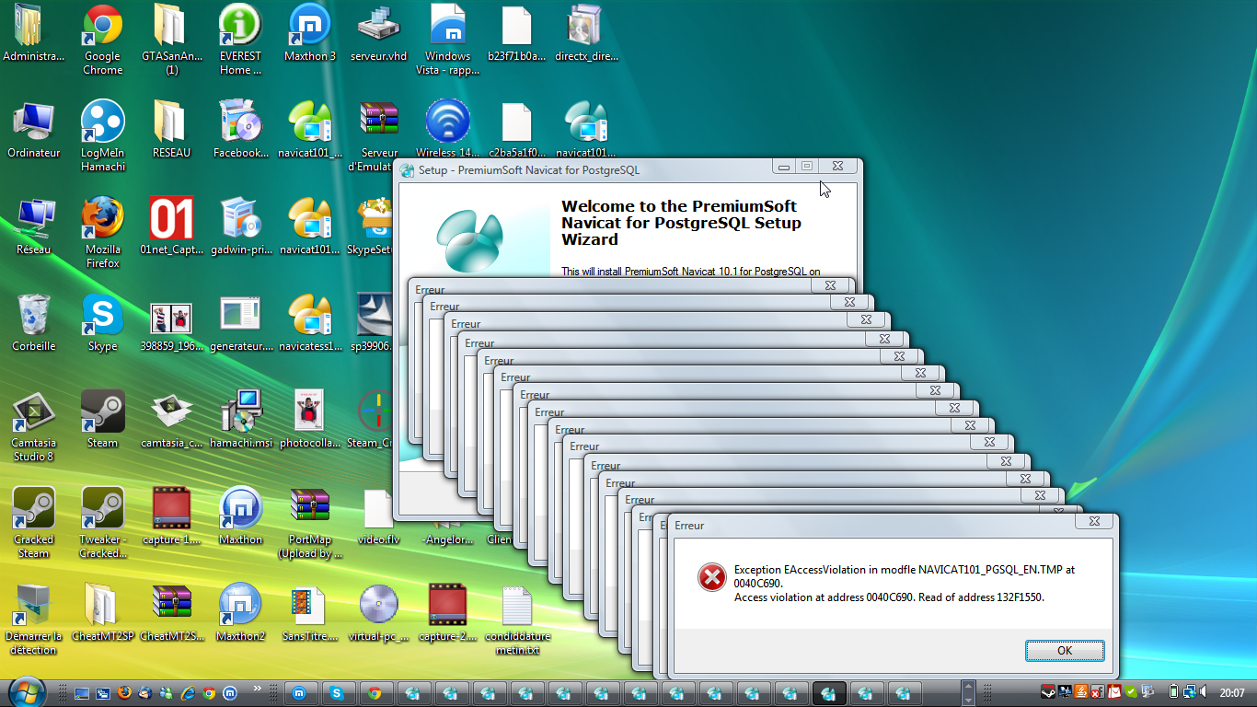
Task: Select the capture-2 video file icon
Action: click(448, 613)
